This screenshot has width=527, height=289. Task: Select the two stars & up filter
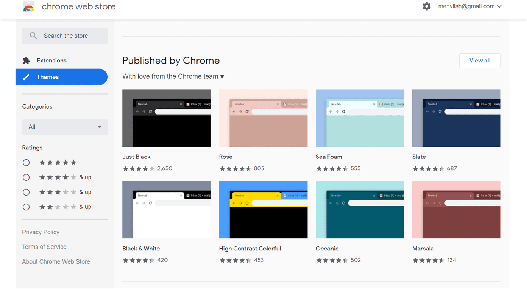[26, 207]
